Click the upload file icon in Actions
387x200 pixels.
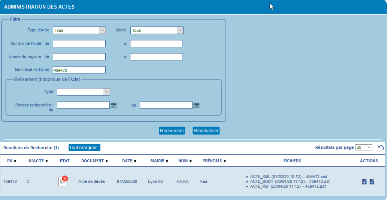tap(372, 182)
